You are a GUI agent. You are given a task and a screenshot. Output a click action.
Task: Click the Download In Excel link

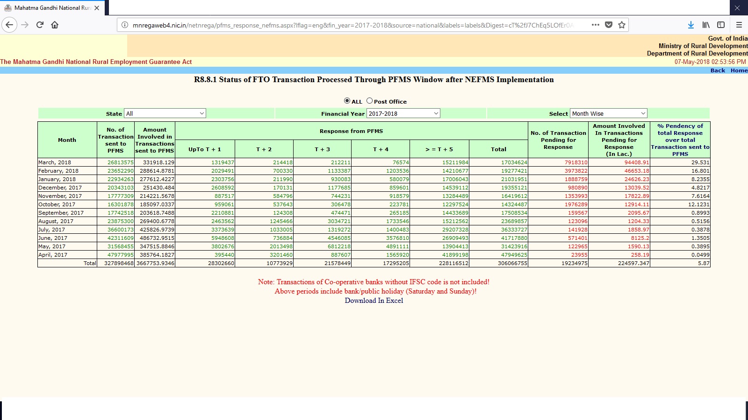[374, 301]
